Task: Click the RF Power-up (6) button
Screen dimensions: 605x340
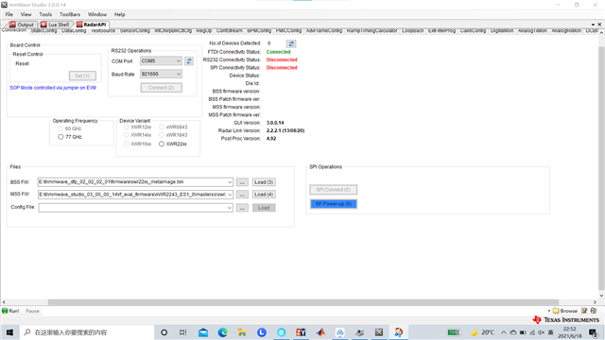Action: coord(334,204)
